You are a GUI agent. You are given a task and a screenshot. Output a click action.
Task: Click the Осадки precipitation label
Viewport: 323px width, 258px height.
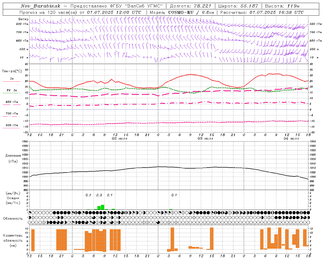pos(13,198)
